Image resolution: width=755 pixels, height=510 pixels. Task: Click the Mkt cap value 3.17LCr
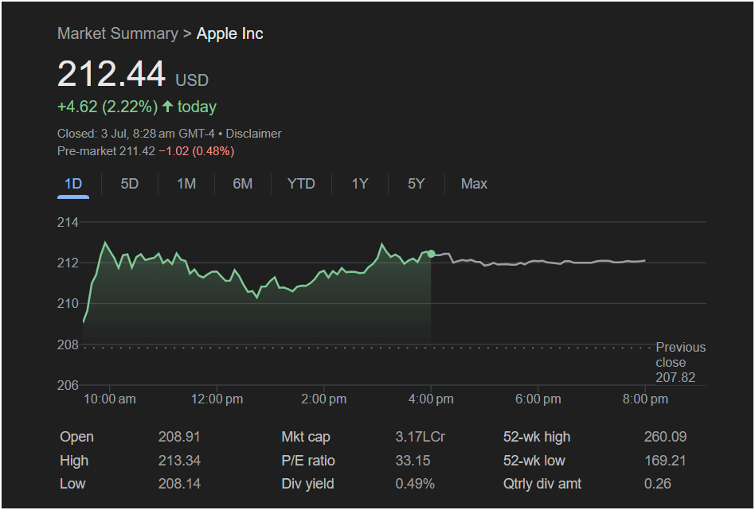tap(421, 437)
